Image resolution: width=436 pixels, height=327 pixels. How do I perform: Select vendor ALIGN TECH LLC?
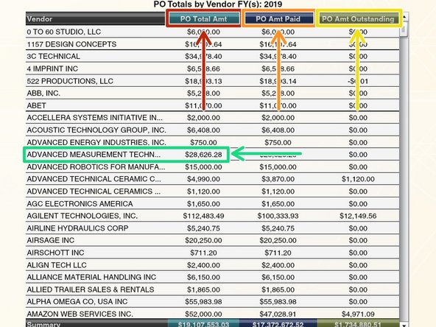pos(57,265)
